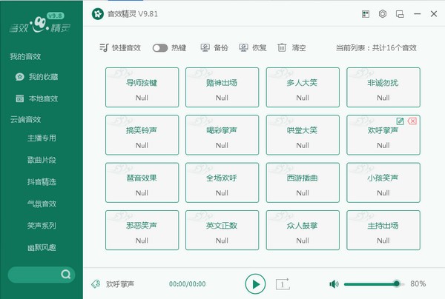Select 笑声系列 cloud category
445x299 pixels.
tap(42, 226)
